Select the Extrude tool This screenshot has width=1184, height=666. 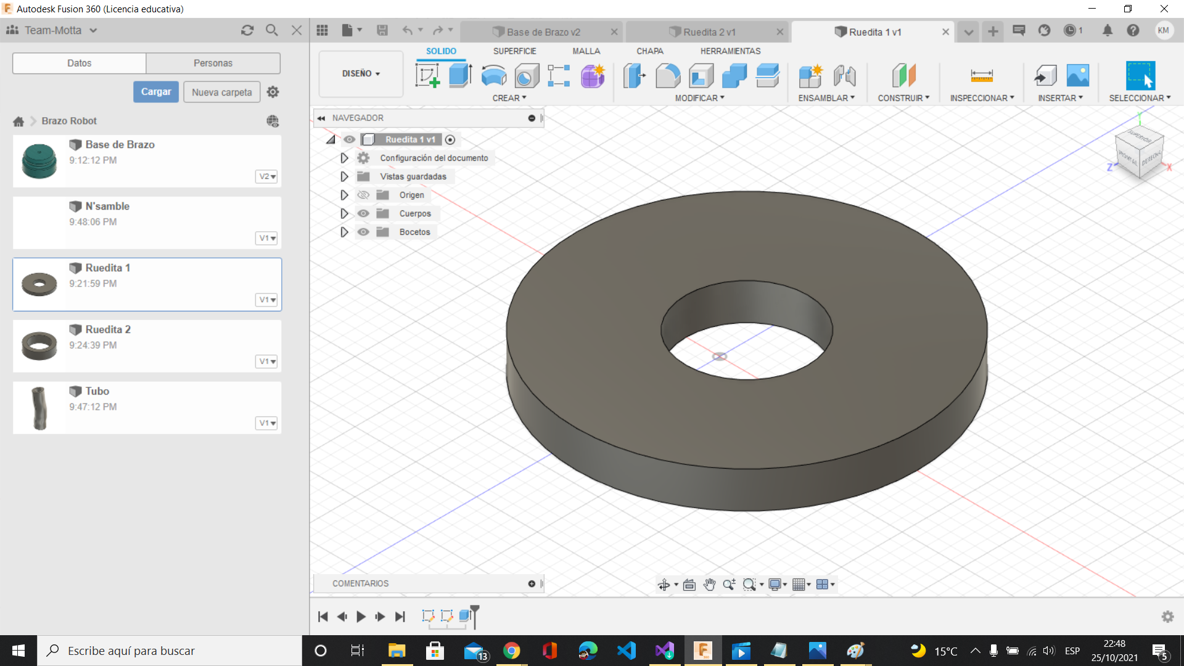461,76
